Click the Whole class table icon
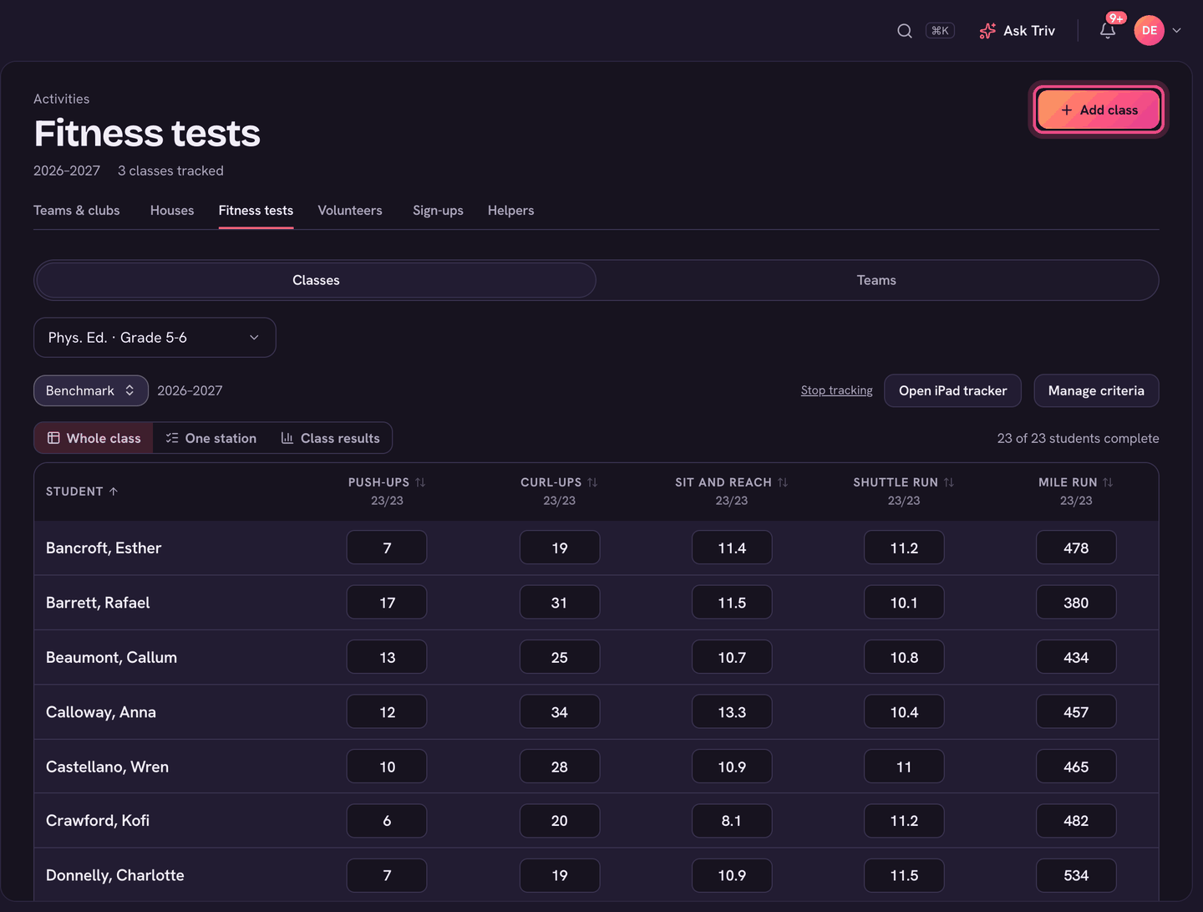 [53, 438]
